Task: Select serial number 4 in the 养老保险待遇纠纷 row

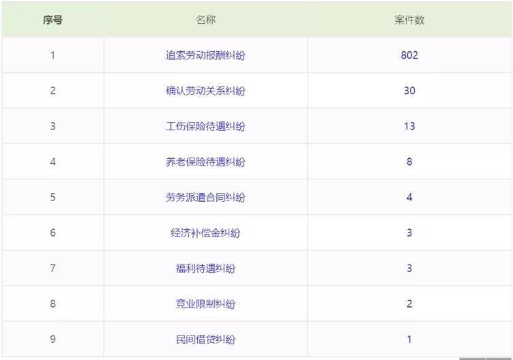Action: point(53,162)
